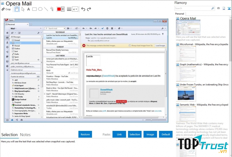
Task: Click the mark-as-read checkmark icon
Action: (x=103, y=28)
